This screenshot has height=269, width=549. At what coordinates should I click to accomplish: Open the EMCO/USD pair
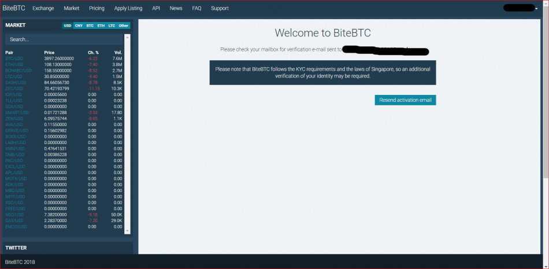16,227
